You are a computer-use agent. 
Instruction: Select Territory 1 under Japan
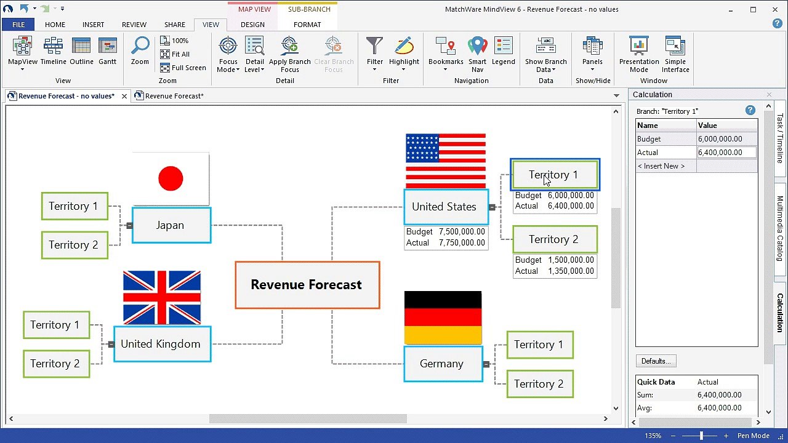tap(74, 206)
